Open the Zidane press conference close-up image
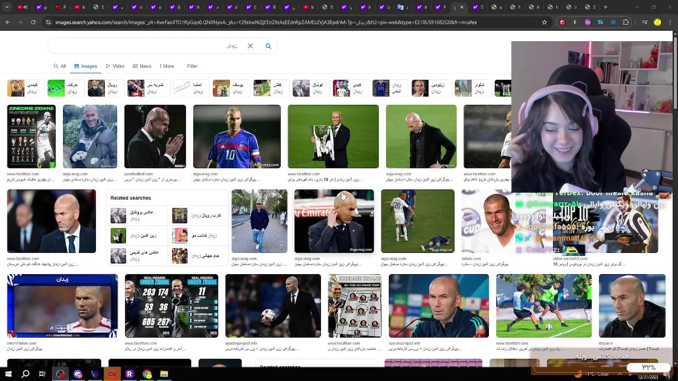This screenshot has width=678, height=381. point(439,306)
